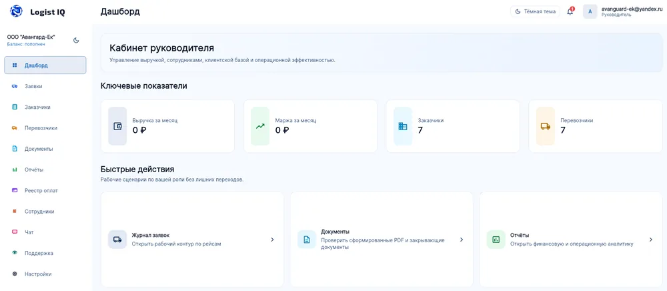Click the Реестр оплат card icon
This screenshot has width=667, height=291.
pos(15,190)
